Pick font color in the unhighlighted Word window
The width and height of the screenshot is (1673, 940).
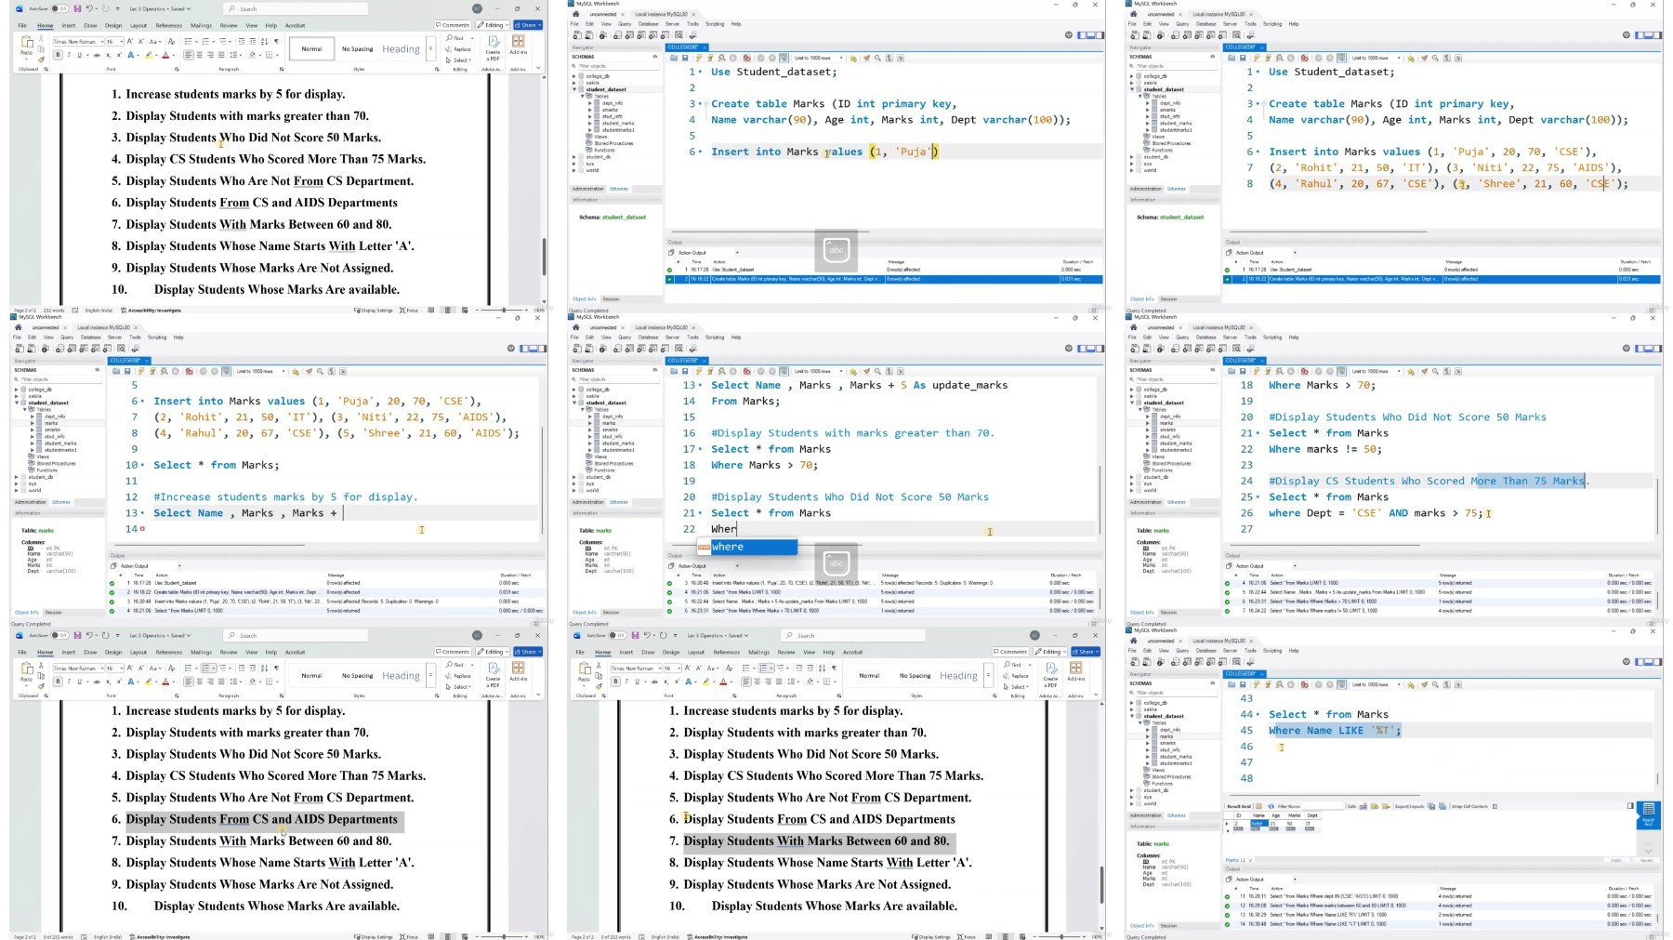(166, 55)
